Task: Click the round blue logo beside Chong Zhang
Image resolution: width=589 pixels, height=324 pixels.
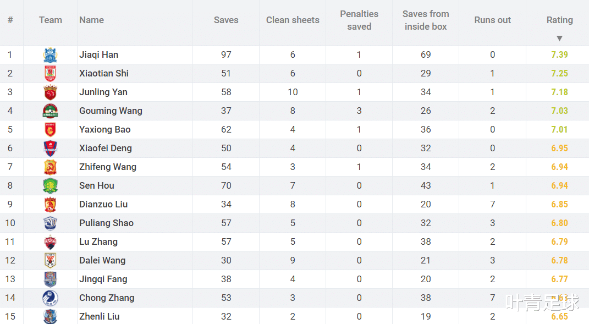Action: pyautogui.click(x=51, y=298)
